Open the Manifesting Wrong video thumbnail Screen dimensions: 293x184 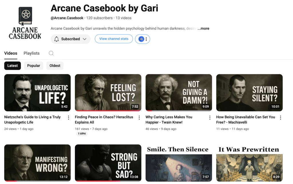(37, 163)
